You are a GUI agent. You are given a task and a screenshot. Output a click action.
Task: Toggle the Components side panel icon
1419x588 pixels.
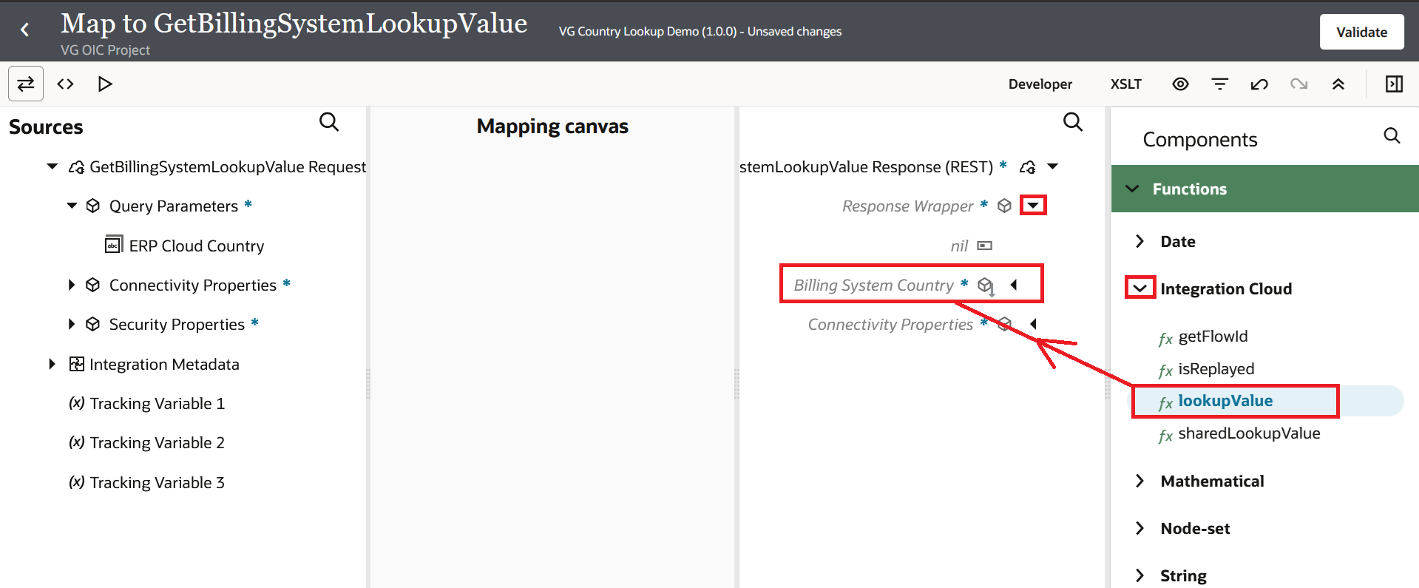click(1394, 84)
